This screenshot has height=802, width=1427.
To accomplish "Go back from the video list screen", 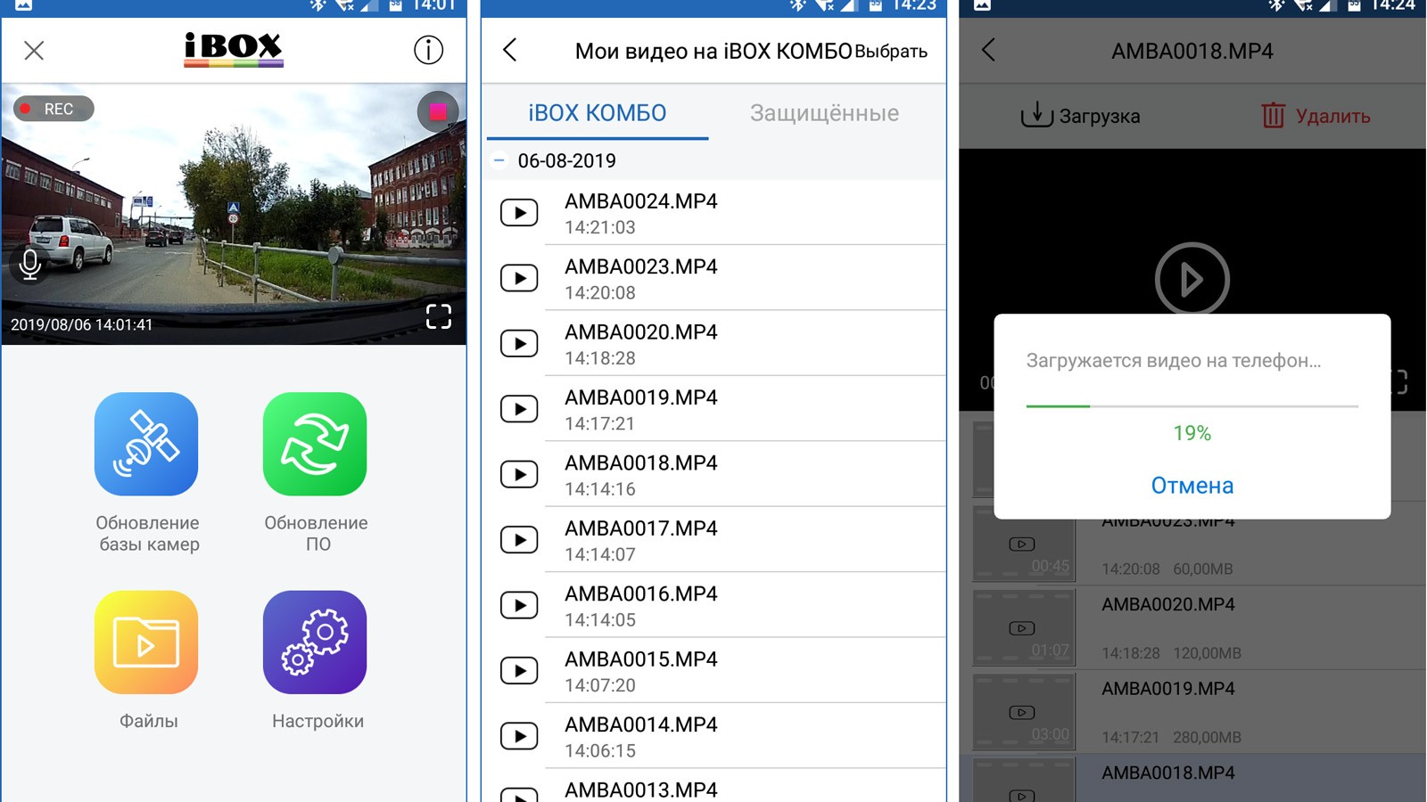I will tap(510, 50).
